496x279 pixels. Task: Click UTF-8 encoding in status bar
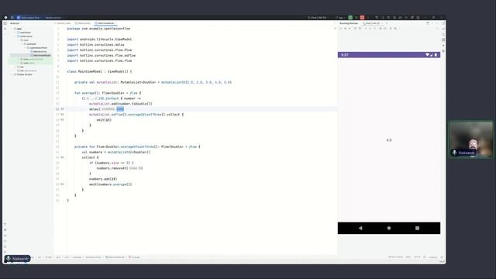(x=417, y=257)
